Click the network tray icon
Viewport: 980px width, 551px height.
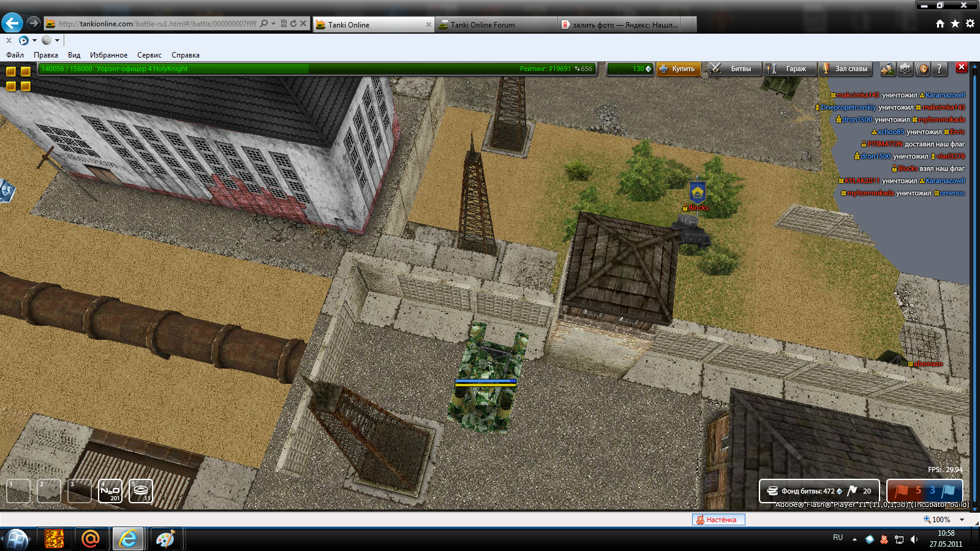(x=899, y=539)
